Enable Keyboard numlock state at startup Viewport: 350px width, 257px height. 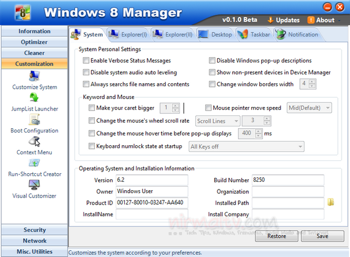[92, 146]
